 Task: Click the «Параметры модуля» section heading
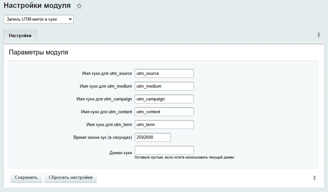click(38, 52)
